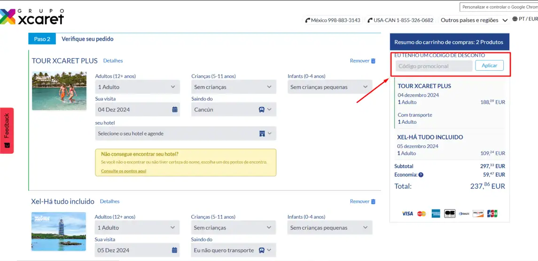
Task: Open Detalhes link for Tour Xcaret Plus
Action: pos(113,61)
